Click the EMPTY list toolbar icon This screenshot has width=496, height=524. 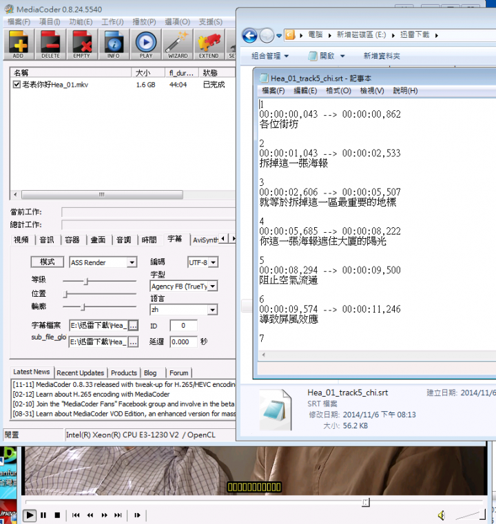[x=82, y=44]
